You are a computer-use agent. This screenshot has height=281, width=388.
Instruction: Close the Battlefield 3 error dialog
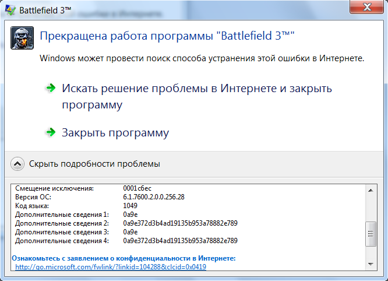(366, 6)
